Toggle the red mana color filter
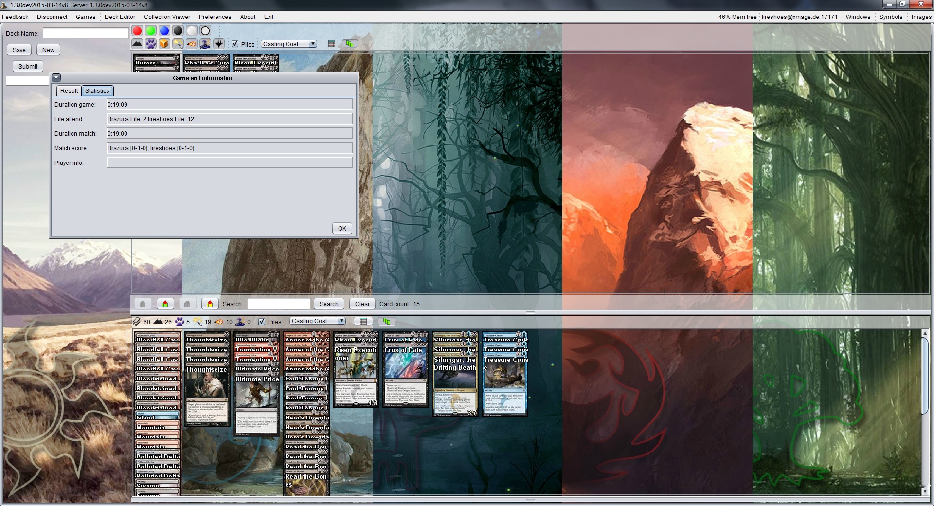 (x=137, y=31)
